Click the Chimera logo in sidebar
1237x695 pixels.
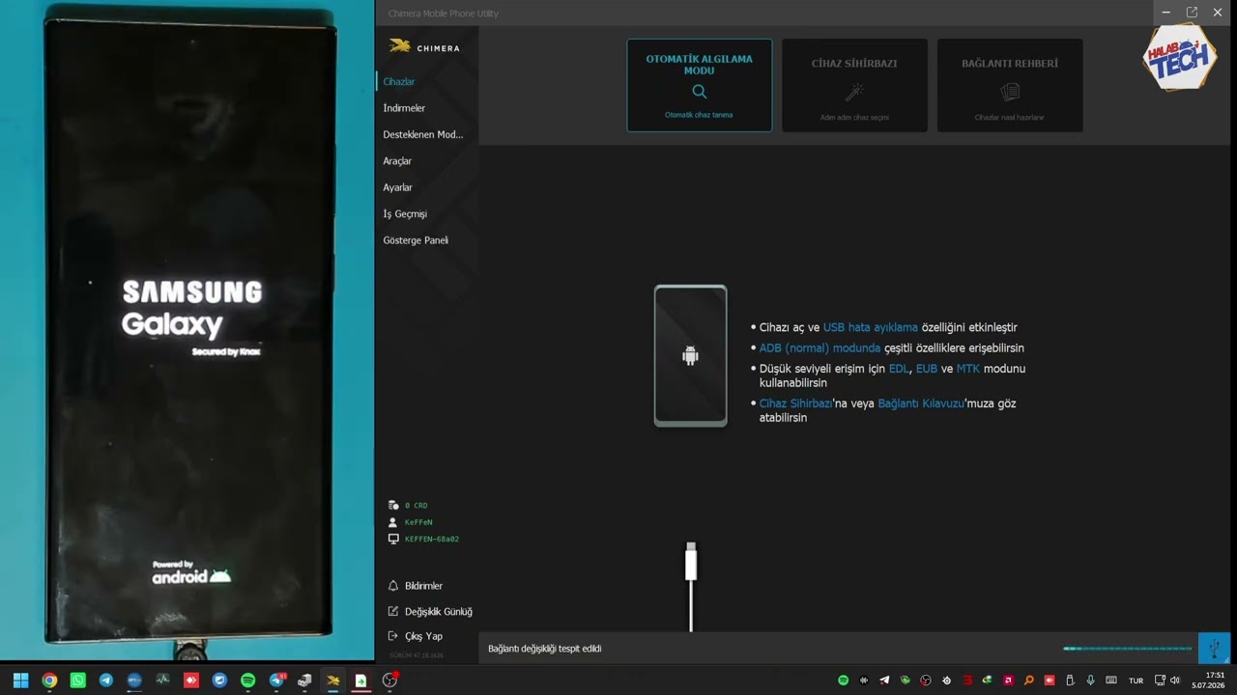coord(424,46)
